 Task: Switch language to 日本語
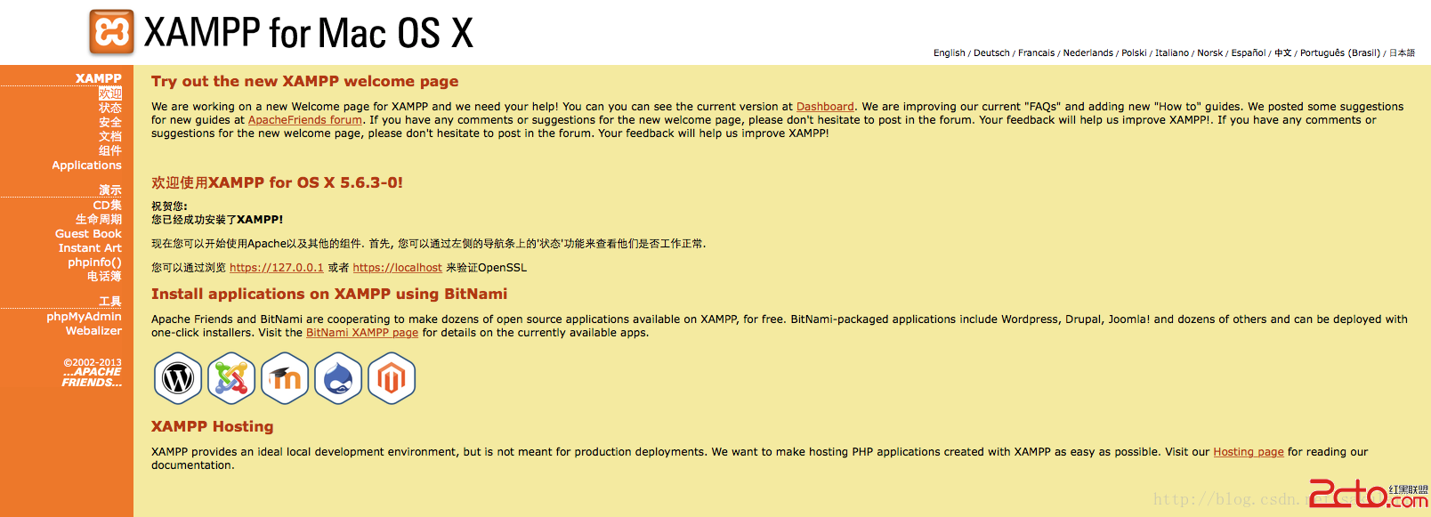pyautogui.click(x=1402, y=53)
